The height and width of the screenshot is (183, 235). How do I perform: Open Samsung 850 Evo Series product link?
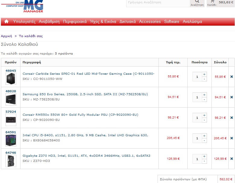pos(85,94)
